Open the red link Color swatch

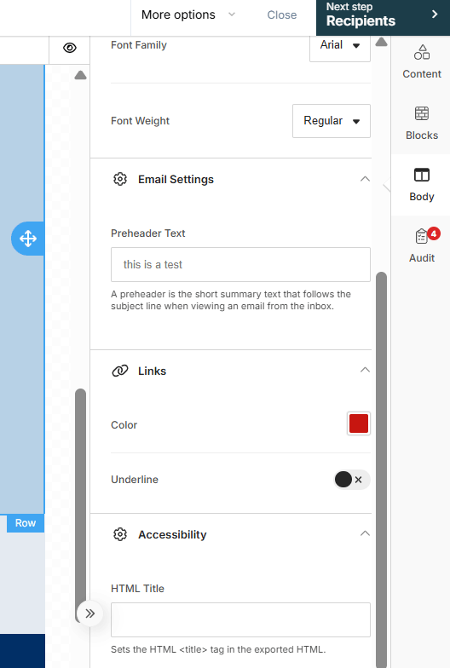coord(358,423)
